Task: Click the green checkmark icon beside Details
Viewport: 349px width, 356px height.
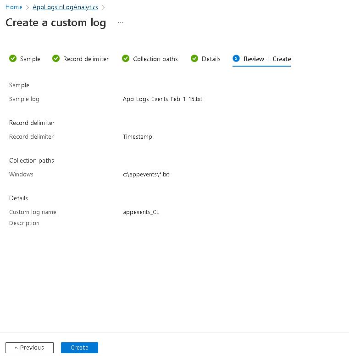Action: point(194,58)
